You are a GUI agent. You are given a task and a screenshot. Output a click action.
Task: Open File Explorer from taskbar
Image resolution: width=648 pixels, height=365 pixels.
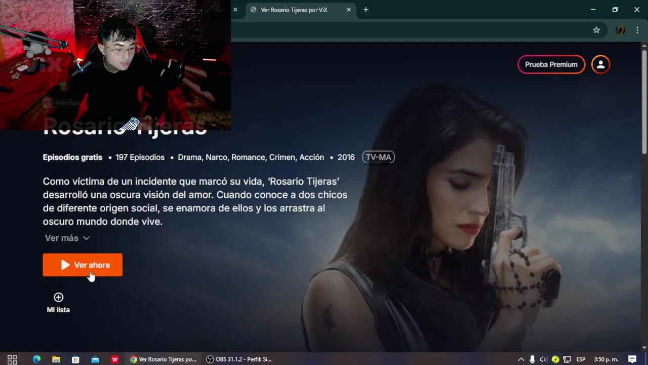56,359
